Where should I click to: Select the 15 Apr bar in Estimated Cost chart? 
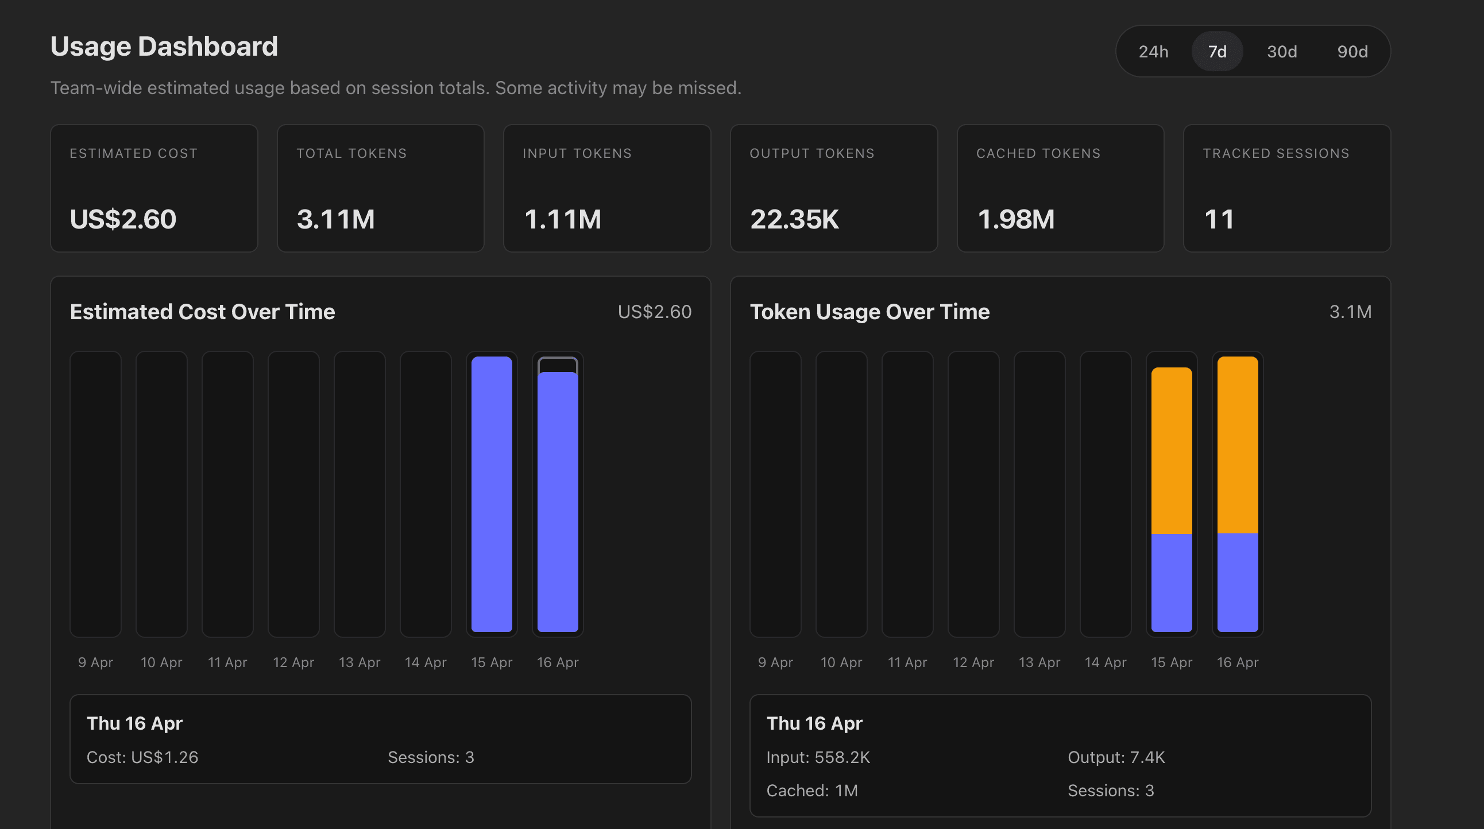pyautogui.click(x=492, y=495)
